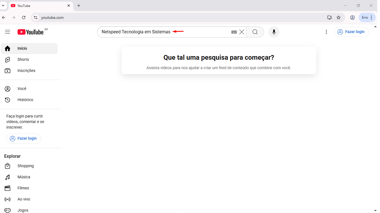Bookmark this page with star icon

pyautogui.click(x=339, y=17)
